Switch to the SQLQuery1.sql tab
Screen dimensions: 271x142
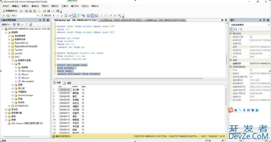point(76,20)
